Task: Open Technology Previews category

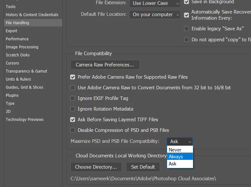Action: pos(25,120)
